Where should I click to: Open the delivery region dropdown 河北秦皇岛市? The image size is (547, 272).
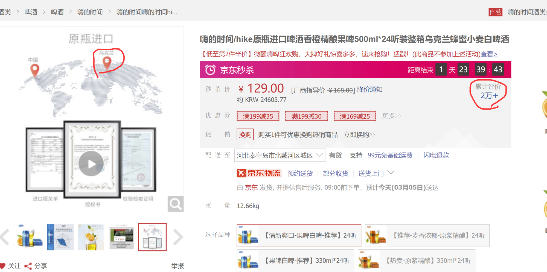pyautogui.click(x=280, y=156)
